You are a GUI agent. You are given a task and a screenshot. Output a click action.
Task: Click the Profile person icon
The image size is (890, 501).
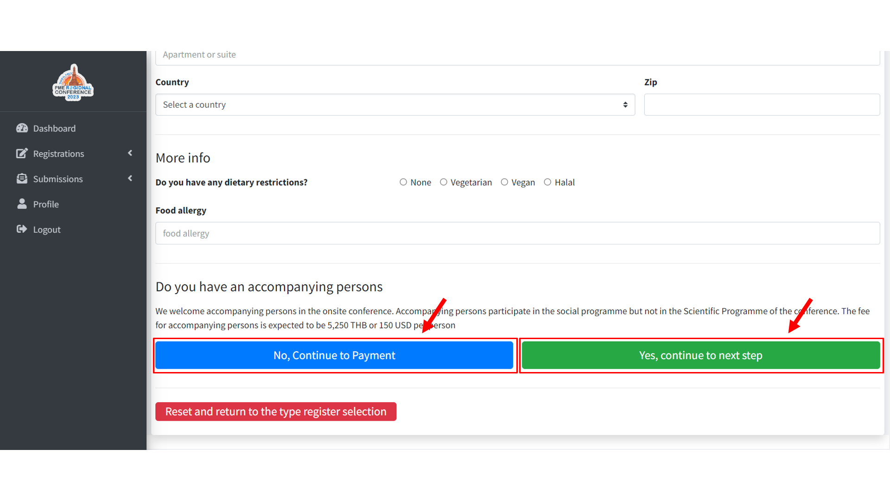click(x=22, y=204)
